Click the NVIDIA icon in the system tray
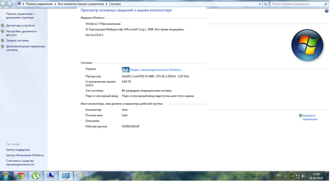The height and width of the screenshot is (186, 330). pos(292,176)
